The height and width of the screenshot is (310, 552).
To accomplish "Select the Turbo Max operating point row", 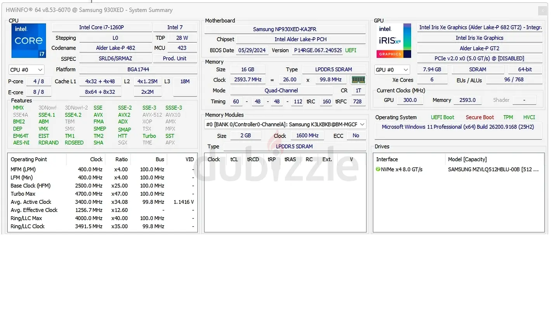I will click(x=102, y=194).
